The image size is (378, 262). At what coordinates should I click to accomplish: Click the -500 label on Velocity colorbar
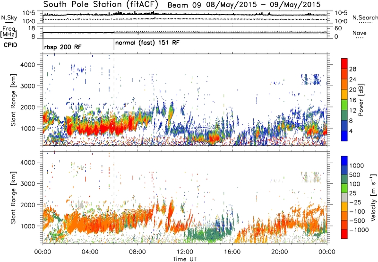[x=357, y=221]
